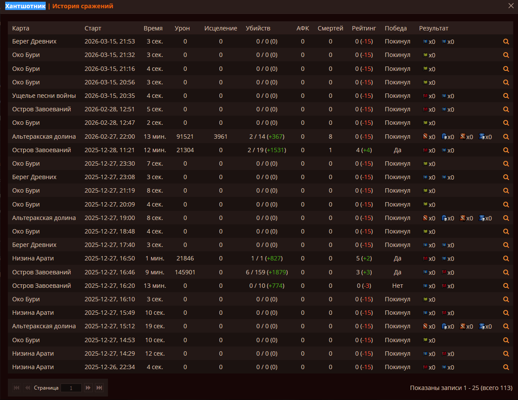
Task: Open the Хантшотник character link
Action: [x=25, y=6]
